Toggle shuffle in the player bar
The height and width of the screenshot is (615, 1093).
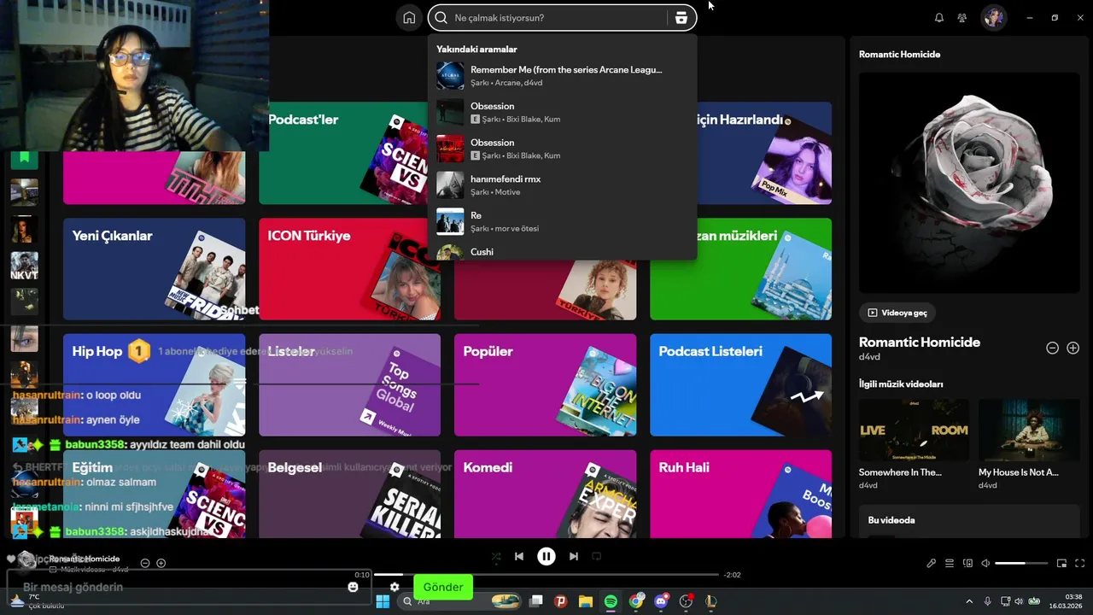pyautogui.click(x=496, y=556)
